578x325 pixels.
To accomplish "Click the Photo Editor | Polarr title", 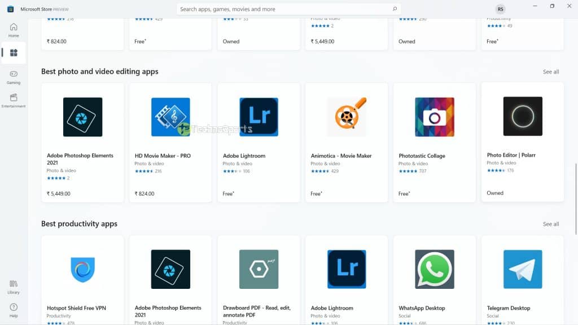I will click(x=511, y=155).
